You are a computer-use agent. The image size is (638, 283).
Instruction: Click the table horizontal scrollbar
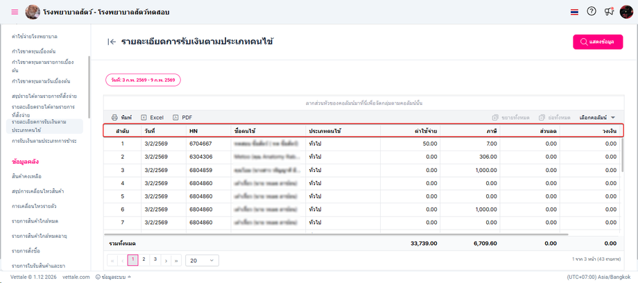[x=336, y=234]
